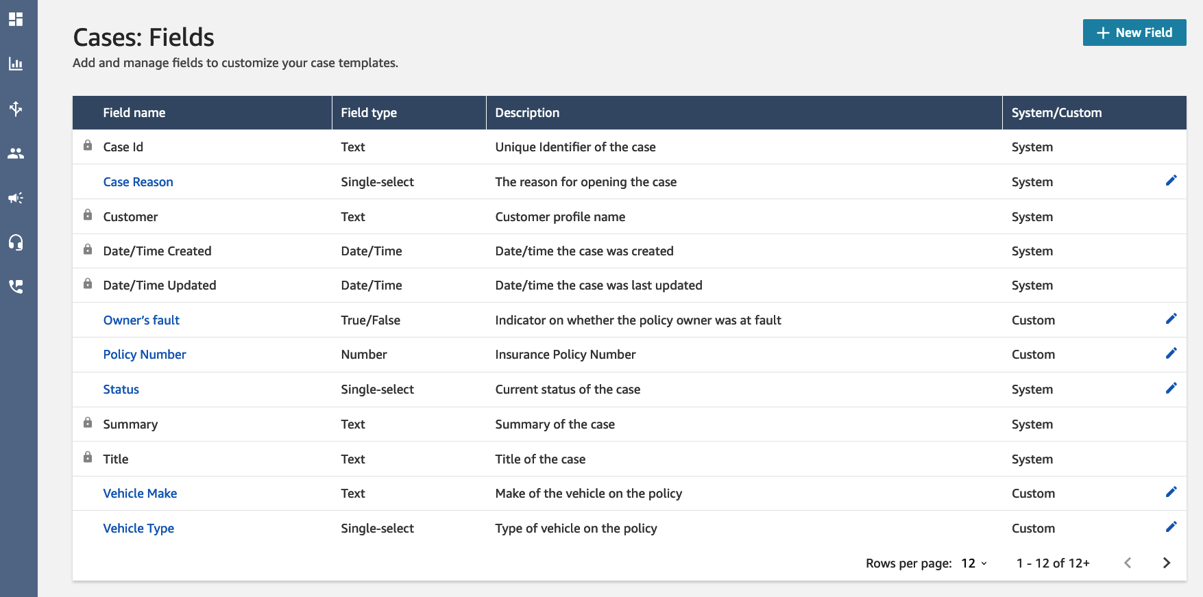Click the pencil icon for Owner's fault
Screen dimensions: 1203x597
pos(1171,319)
